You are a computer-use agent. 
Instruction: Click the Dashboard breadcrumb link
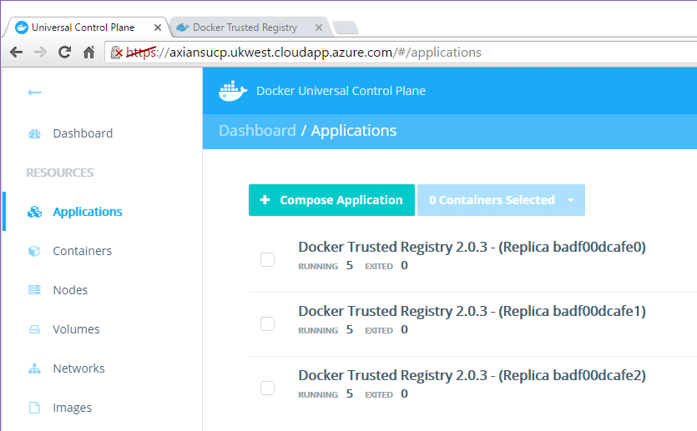tap(257, 131)
